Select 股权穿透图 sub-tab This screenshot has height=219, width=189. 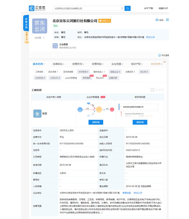pyautogui.click(x=68, y=72)
